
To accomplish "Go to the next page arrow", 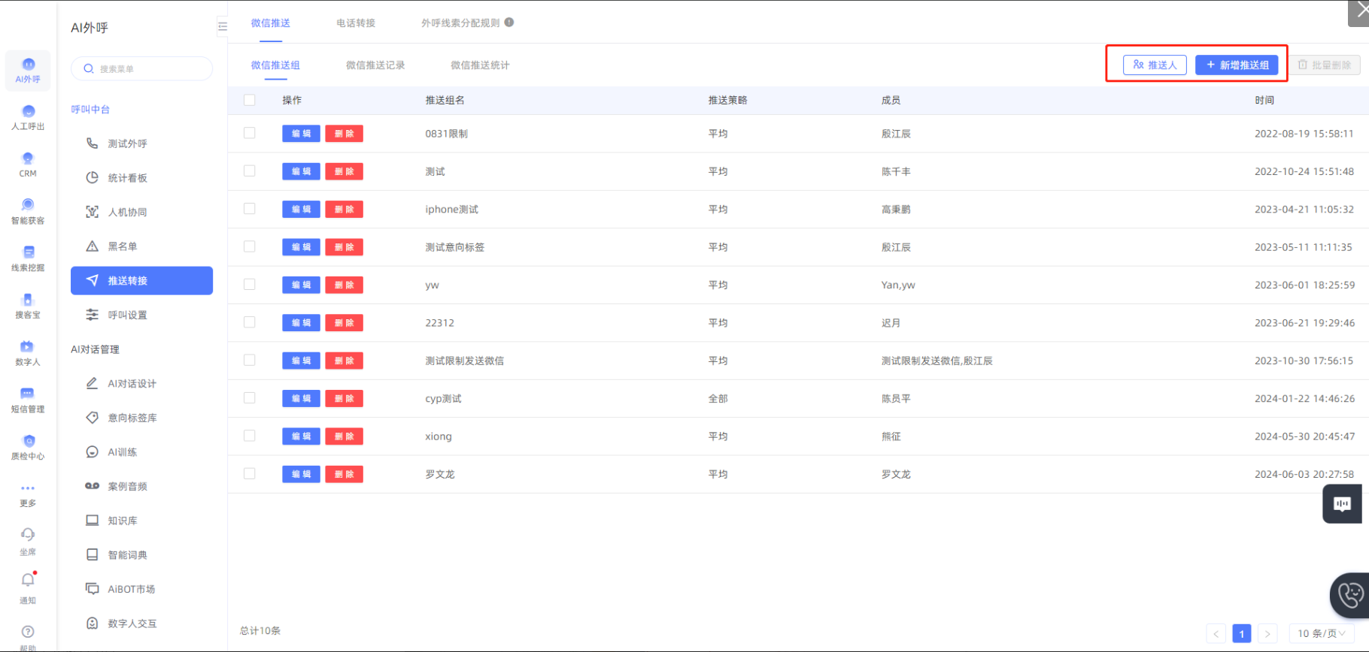I will click(1267, 633).
